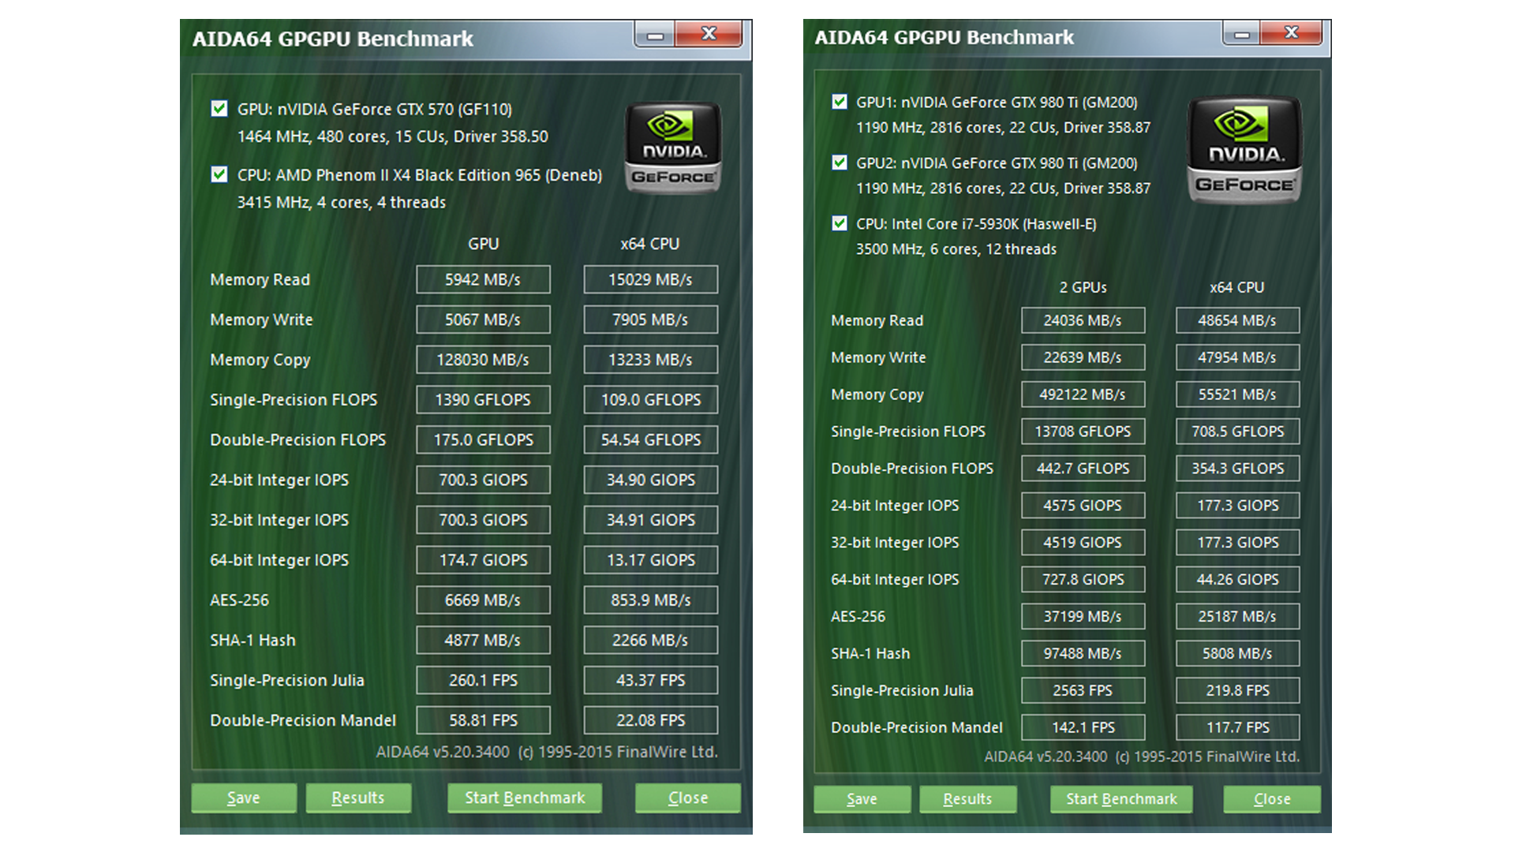
Task: Select the 174.7 GIOPS 64-bit integer value
Action: click(x=483, y=560)
